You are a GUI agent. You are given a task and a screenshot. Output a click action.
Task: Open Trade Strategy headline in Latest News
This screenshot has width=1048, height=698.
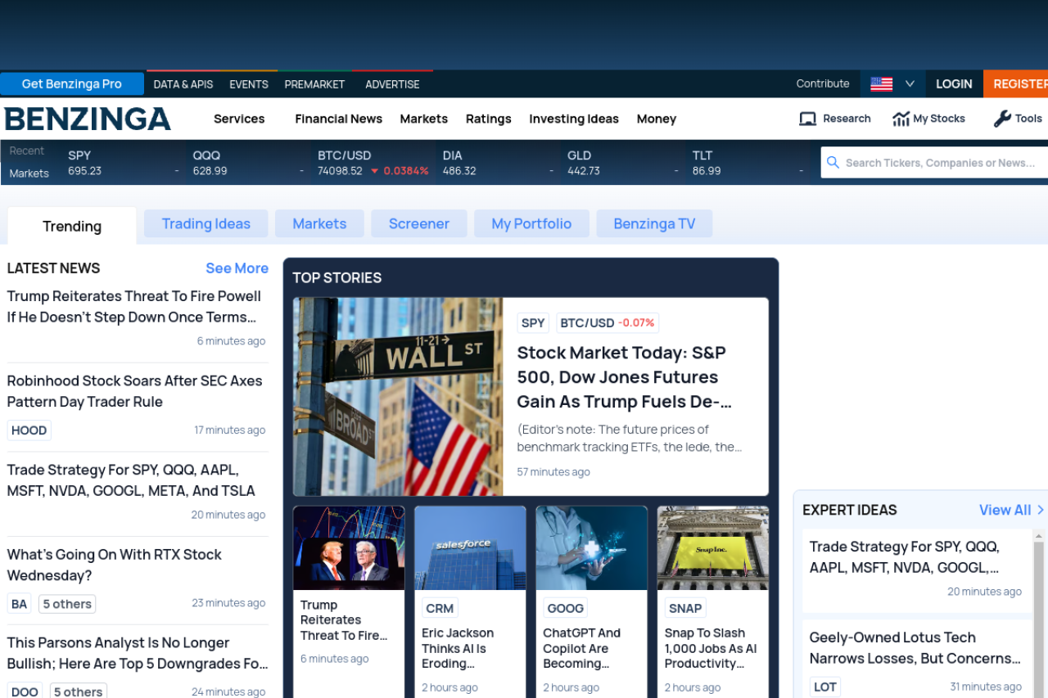(131, 480)
